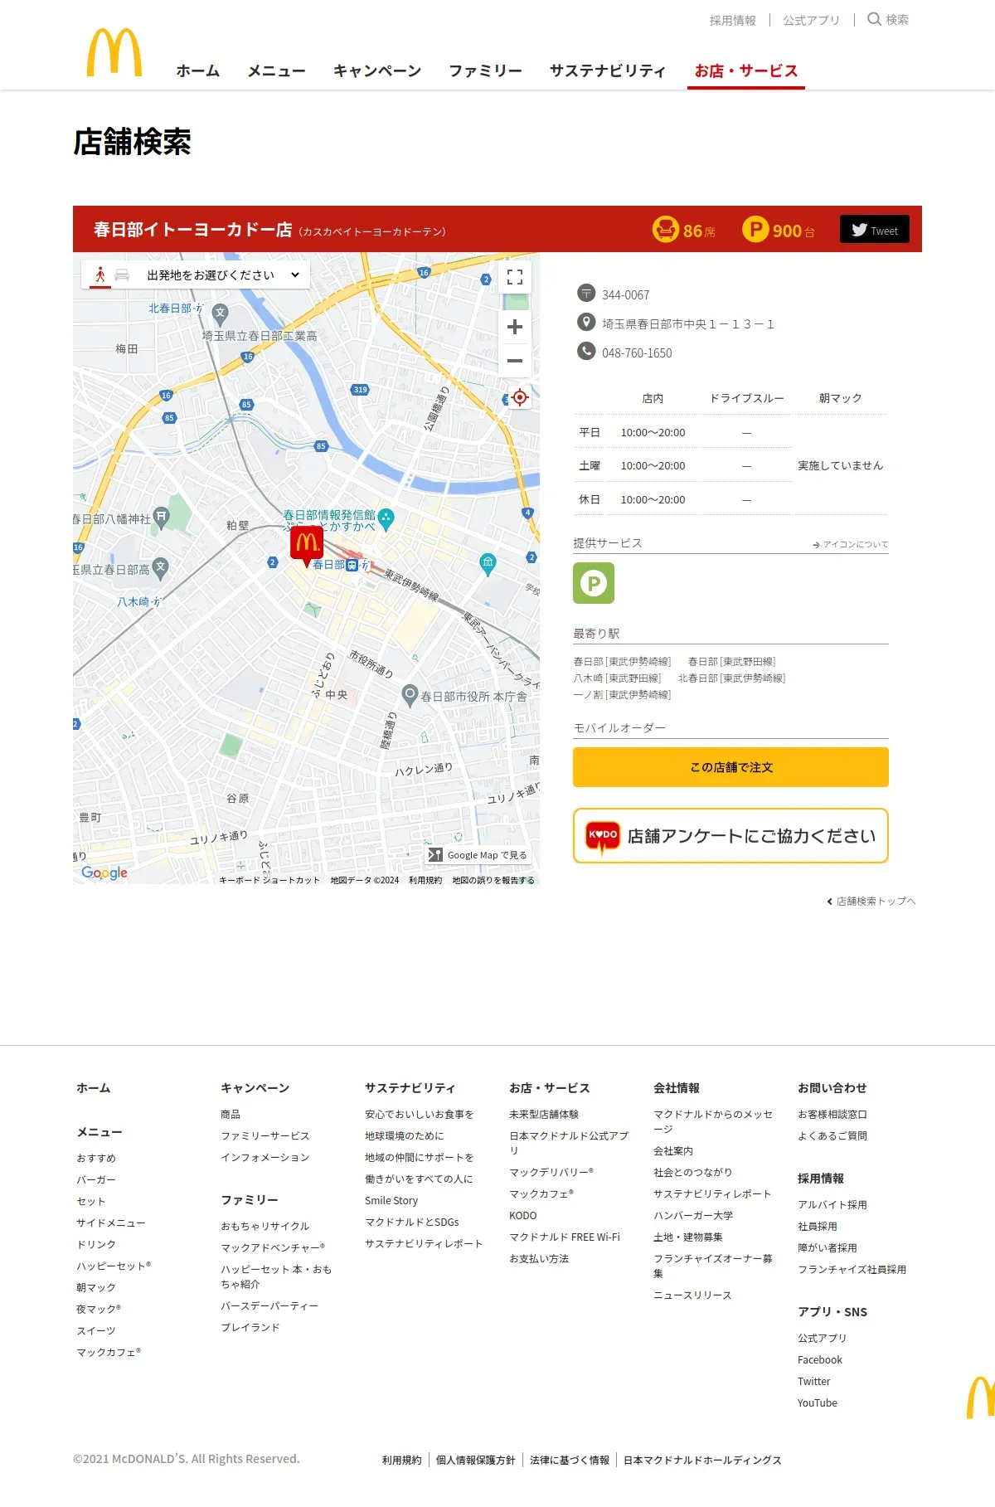Click the McDonald's golden arches logo in the header
Viewport: 995px width, 1507px height.
click(114, 53)
